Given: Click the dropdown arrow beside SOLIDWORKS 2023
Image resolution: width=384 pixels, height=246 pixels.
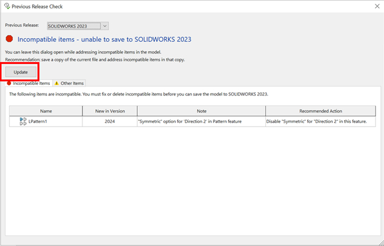Looking at the screenshot, I should tap(105, 26).
